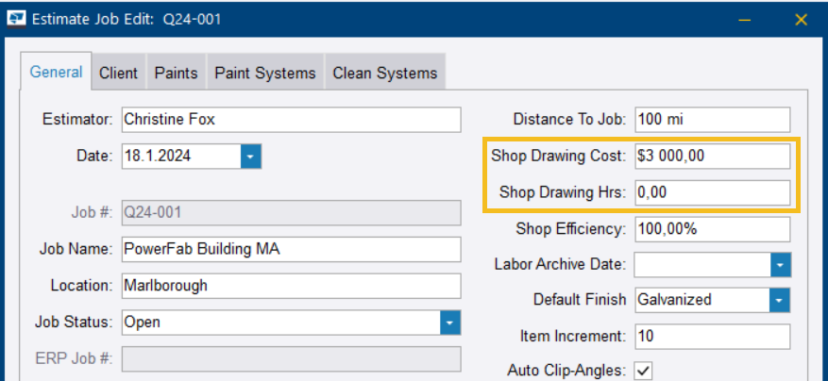Expand the Default Finish dropdown
828x381 pixels.
click(x=780, y=300)
